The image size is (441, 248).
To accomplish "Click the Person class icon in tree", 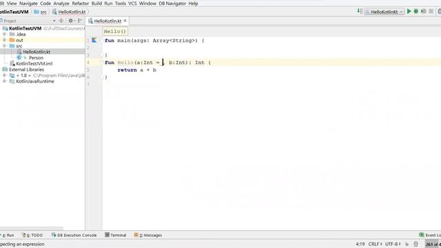I will click(19, 58).
